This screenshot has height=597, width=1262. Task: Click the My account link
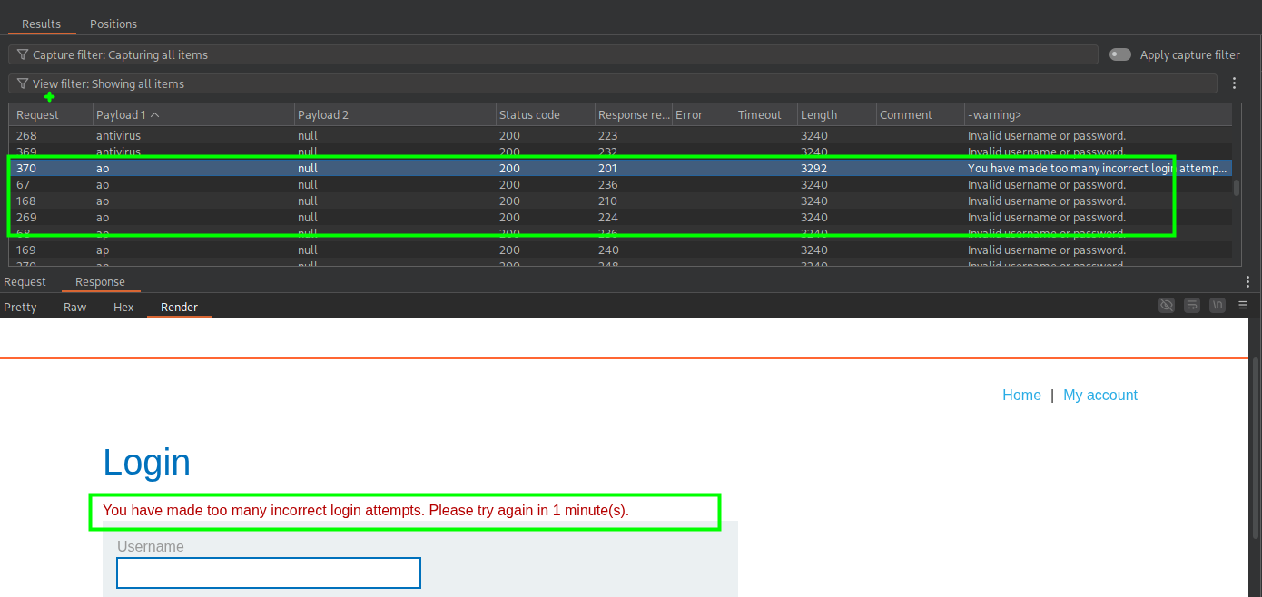[x=1099, y=396]
